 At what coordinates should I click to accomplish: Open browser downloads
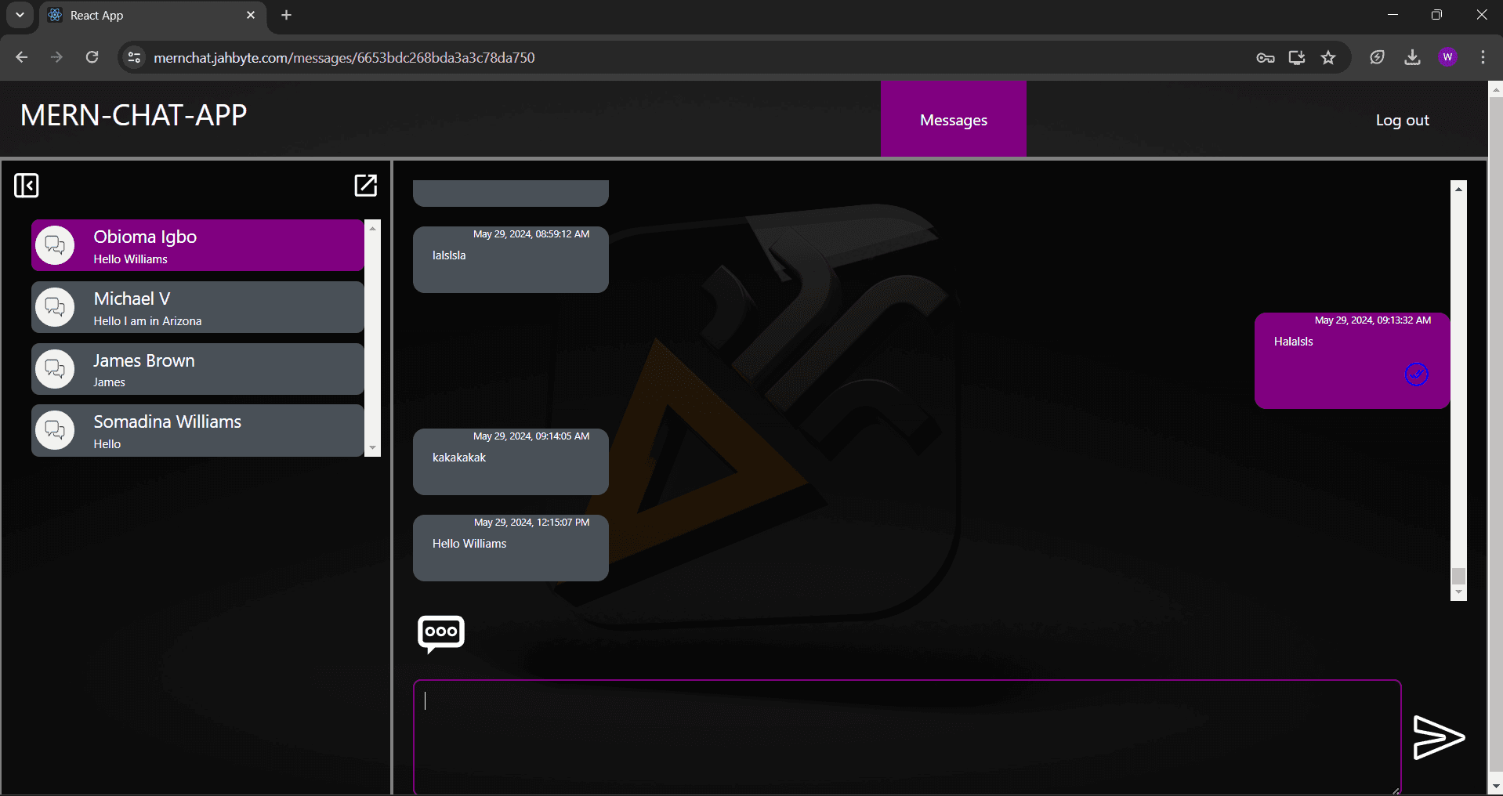tap(1412, 57)
